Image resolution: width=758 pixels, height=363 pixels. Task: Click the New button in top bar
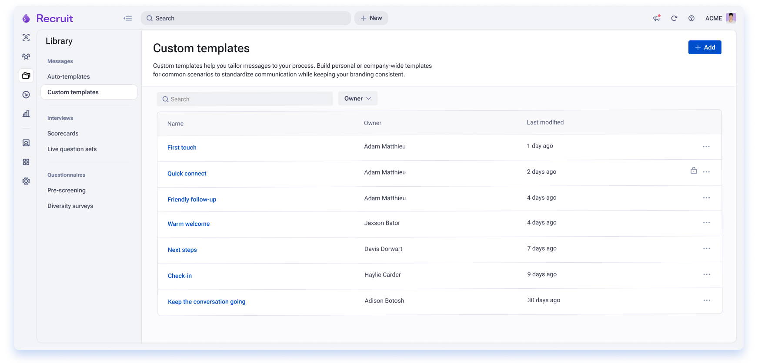coord(371,18)
